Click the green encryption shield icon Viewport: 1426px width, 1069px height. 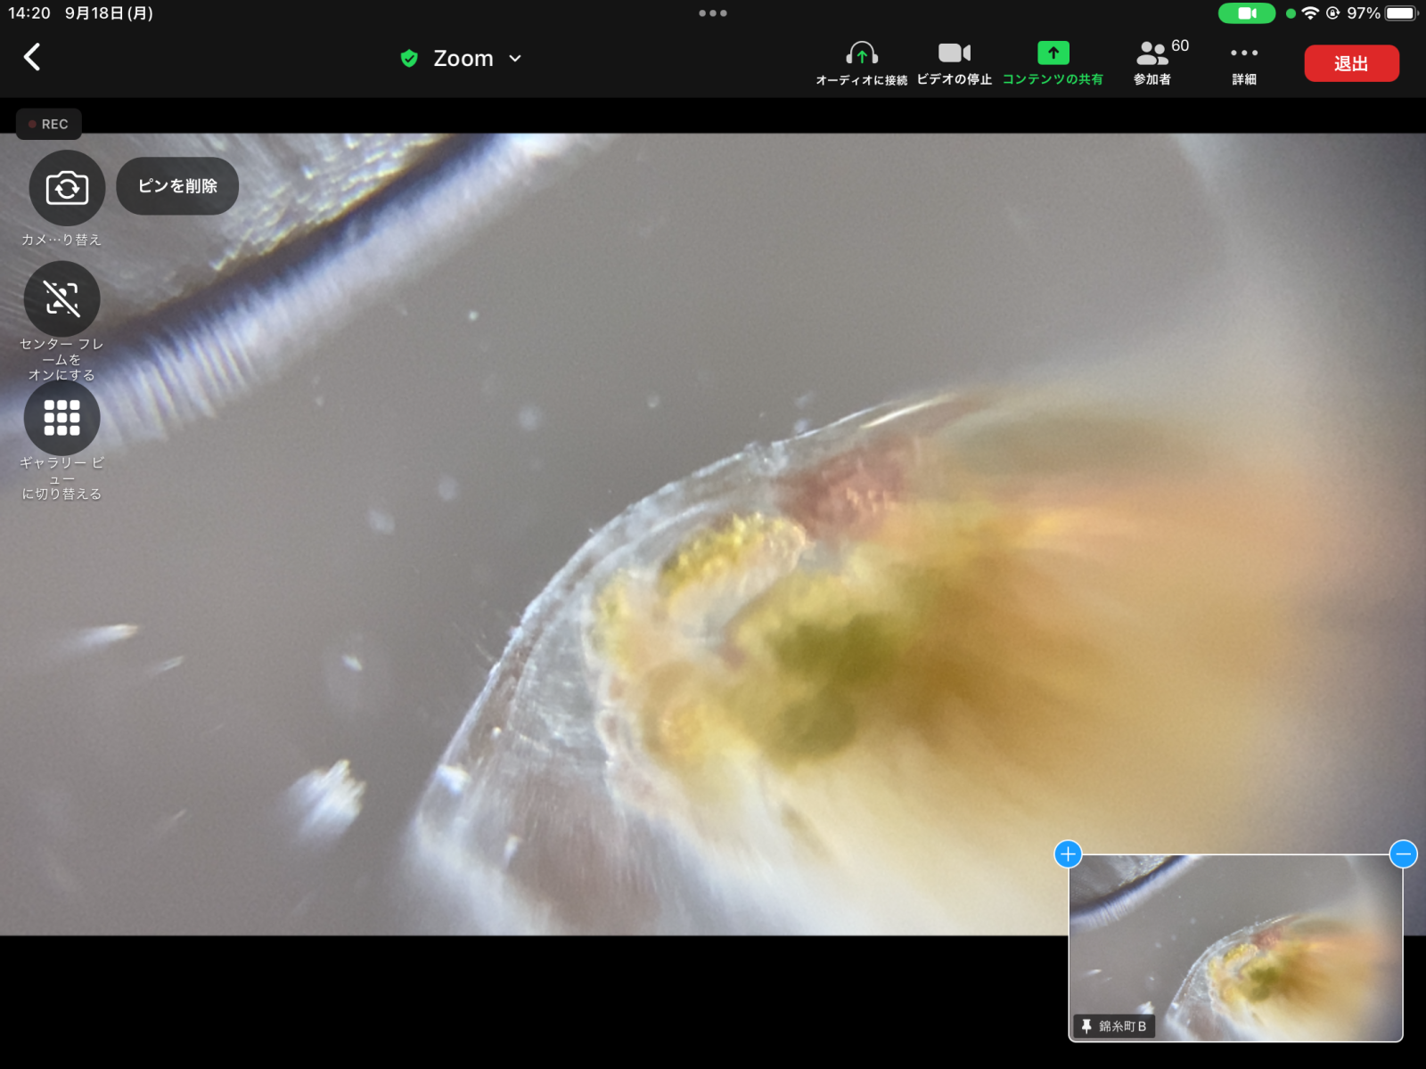pyautogui.click(x=409, y=59)
